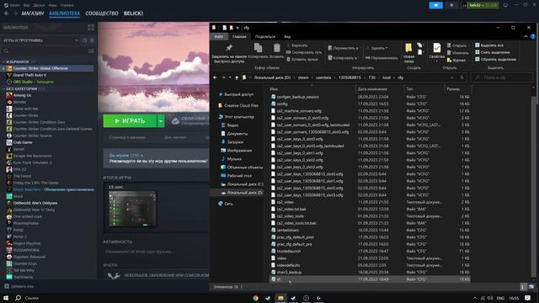Open the Steam Store tab
This screenshot has height=303, width=539.
pyautogui.click(x=33, y=13)
